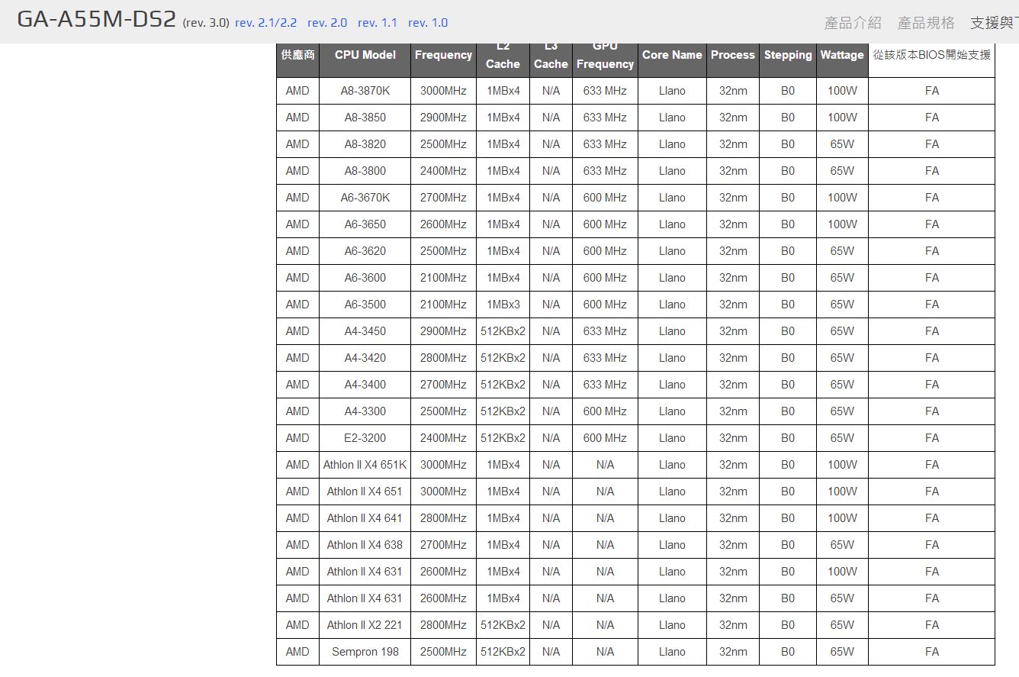Select the A8-3850 cell
Screen dimensions: 1019x677
[365, 118]
